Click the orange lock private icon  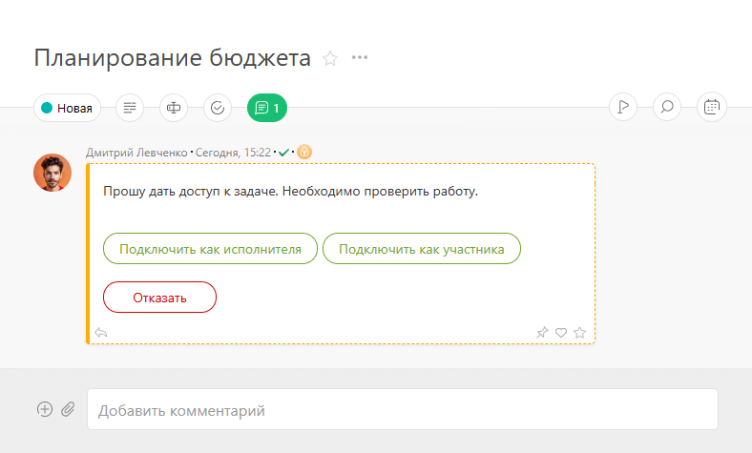(304, 152)
